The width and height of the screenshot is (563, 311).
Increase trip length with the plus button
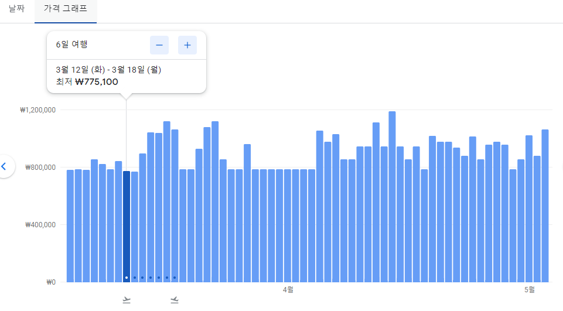tap(187, 45)
